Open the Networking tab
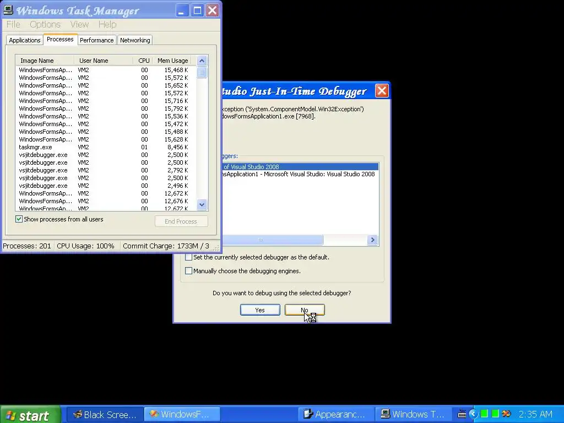This screenshot has height=423, width=564. tap(135, 40)
